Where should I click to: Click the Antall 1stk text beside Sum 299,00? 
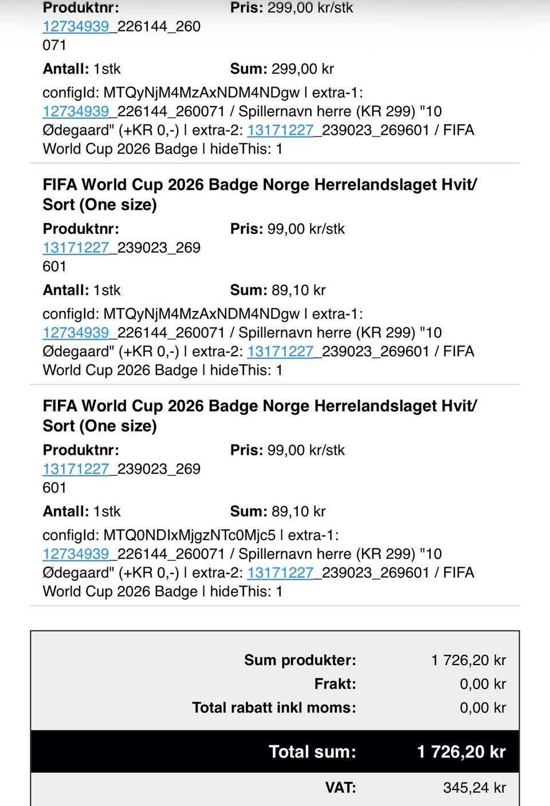pos(82,69)
